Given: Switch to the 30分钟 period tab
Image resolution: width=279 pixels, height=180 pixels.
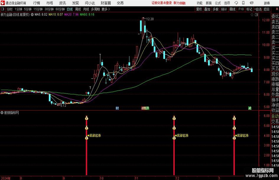Looking at the screenshot, I should click(x=49, y=9).
